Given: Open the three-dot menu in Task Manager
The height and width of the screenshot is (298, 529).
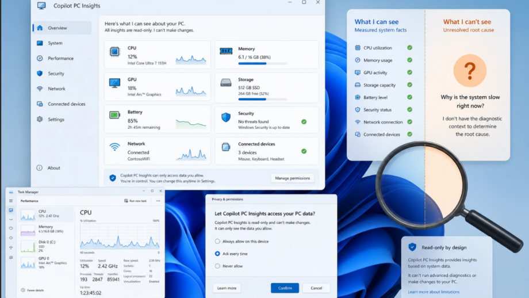Looking at the screenshot, I should (x=158, y=201).
